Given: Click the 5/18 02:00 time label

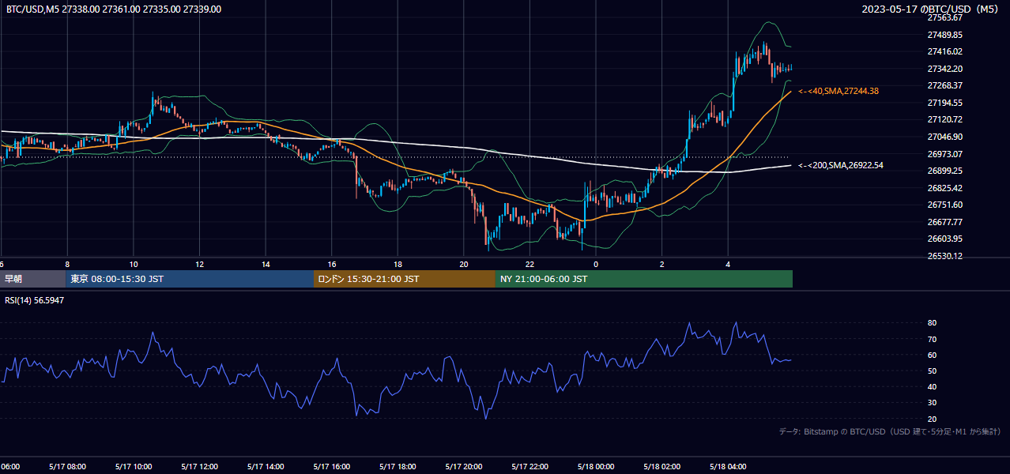Looking at the screenshot, I should (x=662, y=467).
